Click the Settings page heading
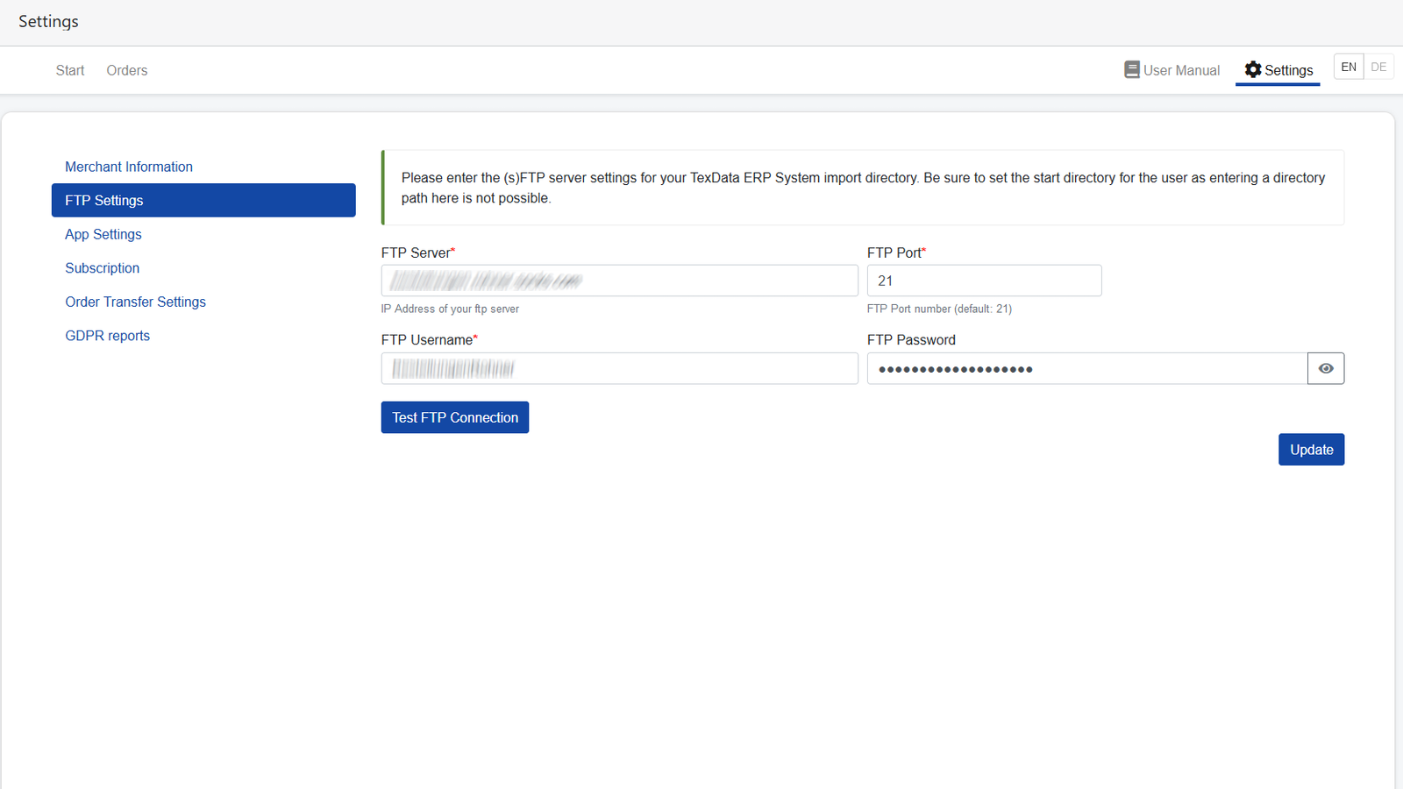 pyautogui.click(x=48, y=22)
